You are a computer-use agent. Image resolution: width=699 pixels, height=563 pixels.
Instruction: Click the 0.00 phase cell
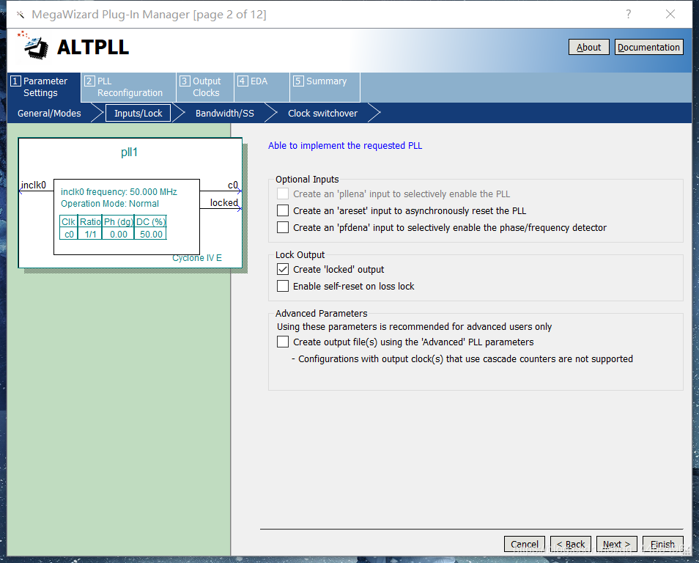click(119, 234)
